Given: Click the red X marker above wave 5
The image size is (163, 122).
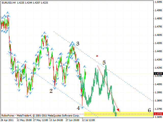Looking at the screenshot, I should pos(97,56).
